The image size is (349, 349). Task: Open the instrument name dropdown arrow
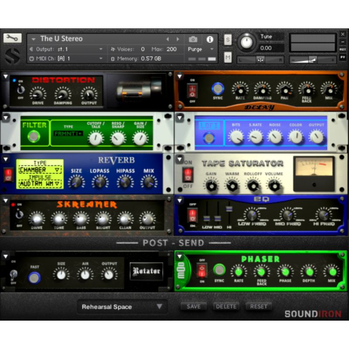pyautogui.click(x=34, y=39)
